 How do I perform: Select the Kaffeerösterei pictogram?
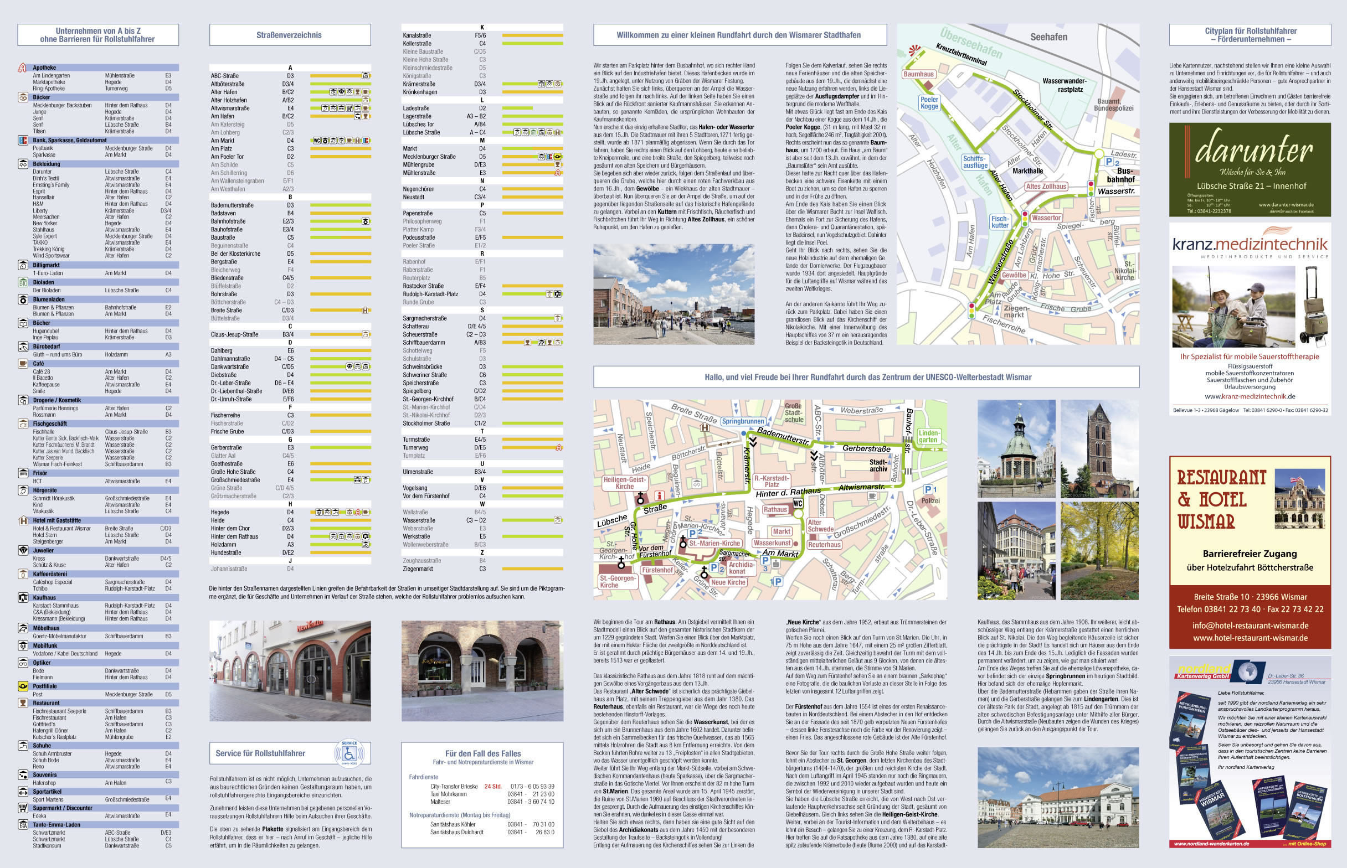pyautogui.click(x=23, y=575)
